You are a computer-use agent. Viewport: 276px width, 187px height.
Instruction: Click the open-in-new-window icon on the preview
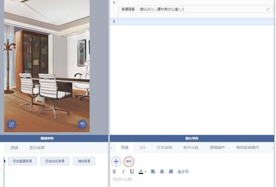tap(11, 124)
